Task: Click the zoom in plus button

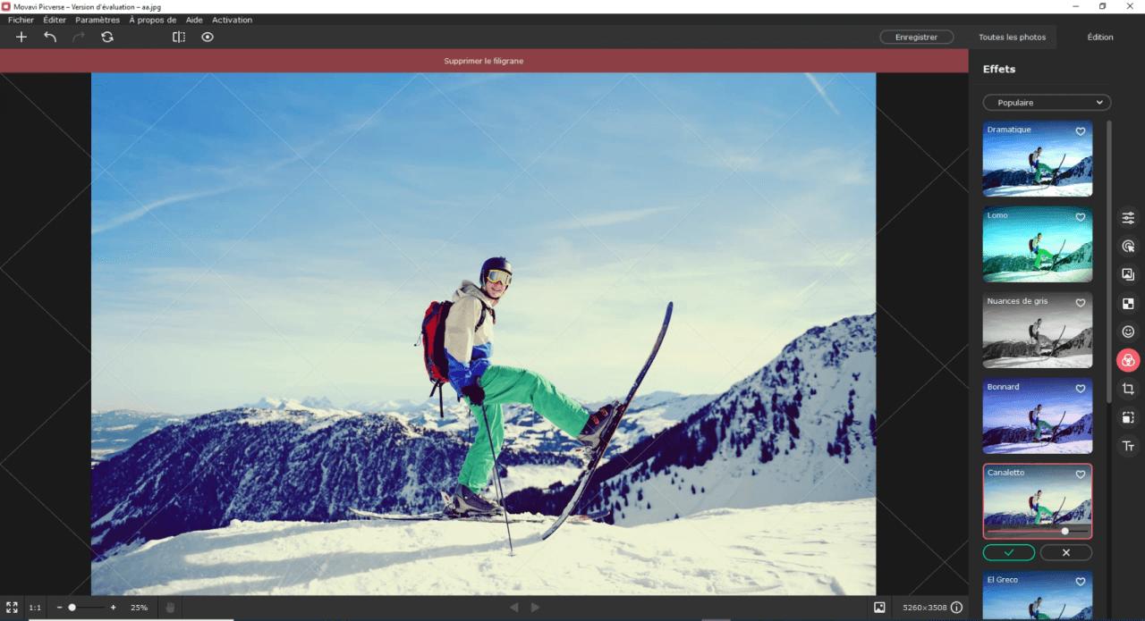Action: coord(114,608)
